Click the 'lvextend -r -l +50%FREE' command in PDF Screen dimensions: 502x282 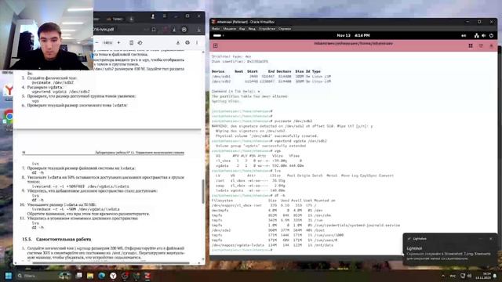80,186
